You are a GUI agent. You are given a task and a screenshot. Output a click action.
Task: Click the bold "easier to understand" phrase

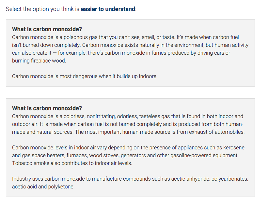[x=108, y=9]
